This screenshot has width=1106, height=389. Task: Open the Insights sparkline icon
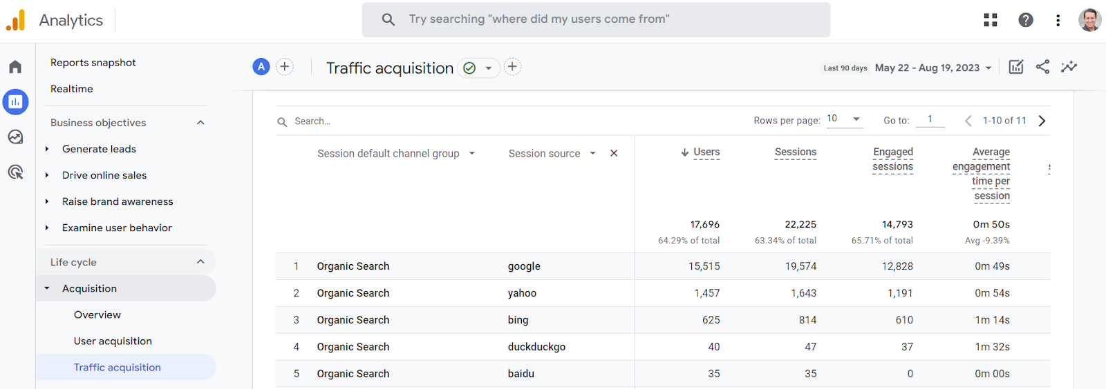[1069, 67]
